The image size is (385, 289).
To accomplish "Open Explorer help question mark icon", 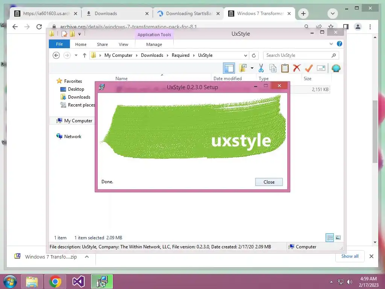I will coord(340,44).
